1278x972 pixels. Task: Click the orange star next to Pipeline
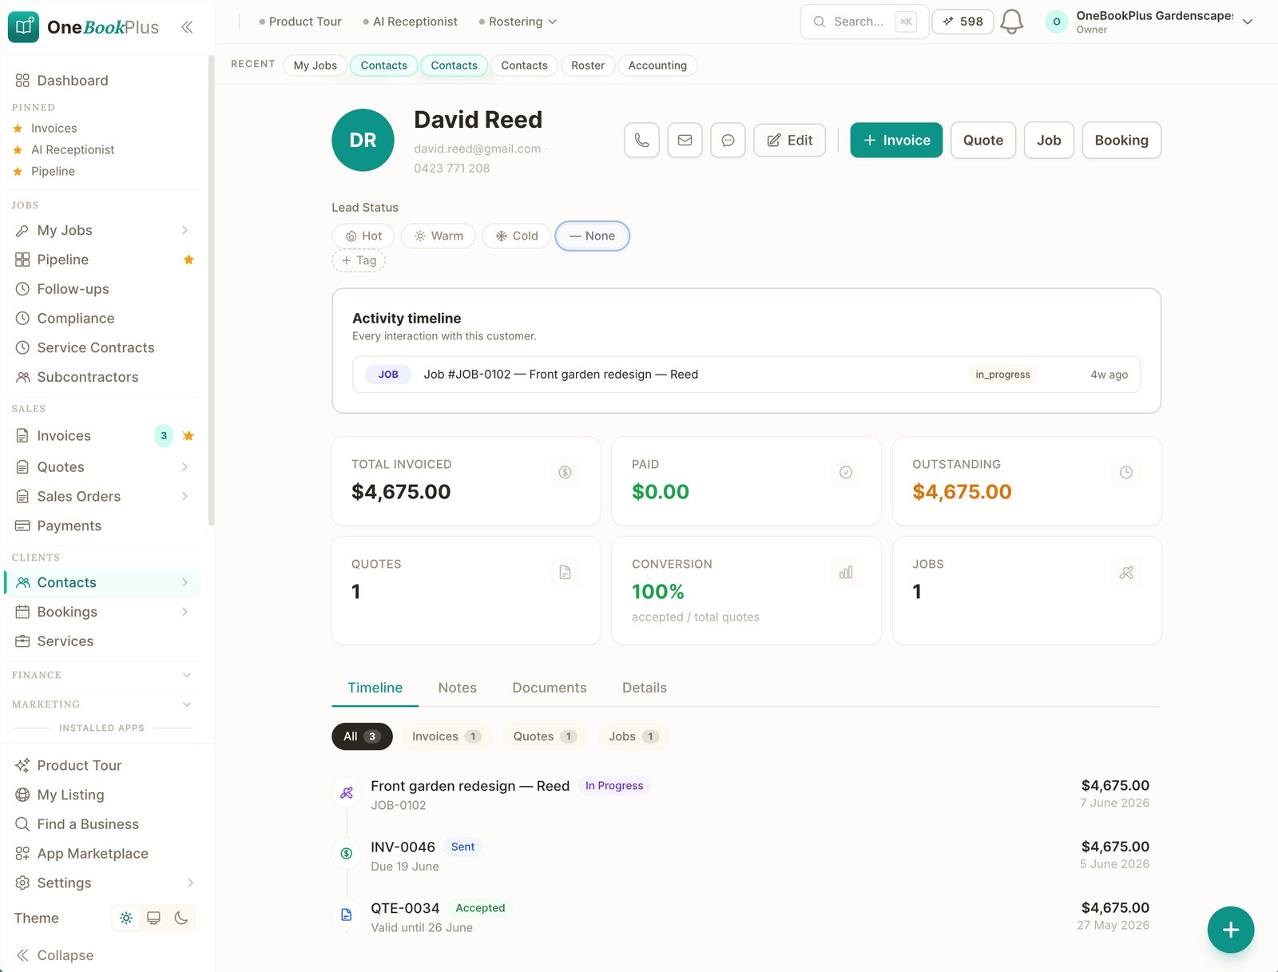coord(189,260)
